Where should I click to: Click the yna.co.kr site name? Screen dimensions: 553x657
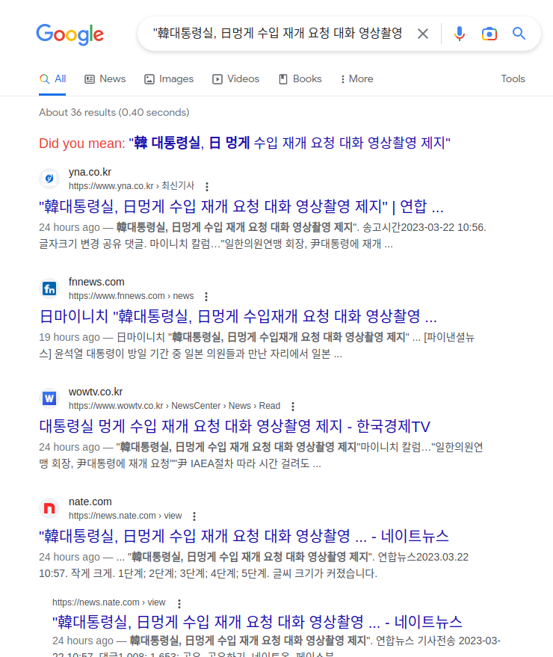(x=90, y=172)
